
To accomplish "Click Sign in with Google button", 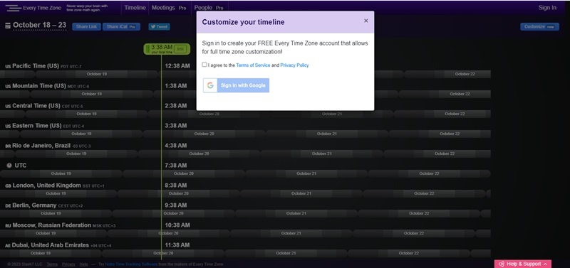I will pos(237,85).
